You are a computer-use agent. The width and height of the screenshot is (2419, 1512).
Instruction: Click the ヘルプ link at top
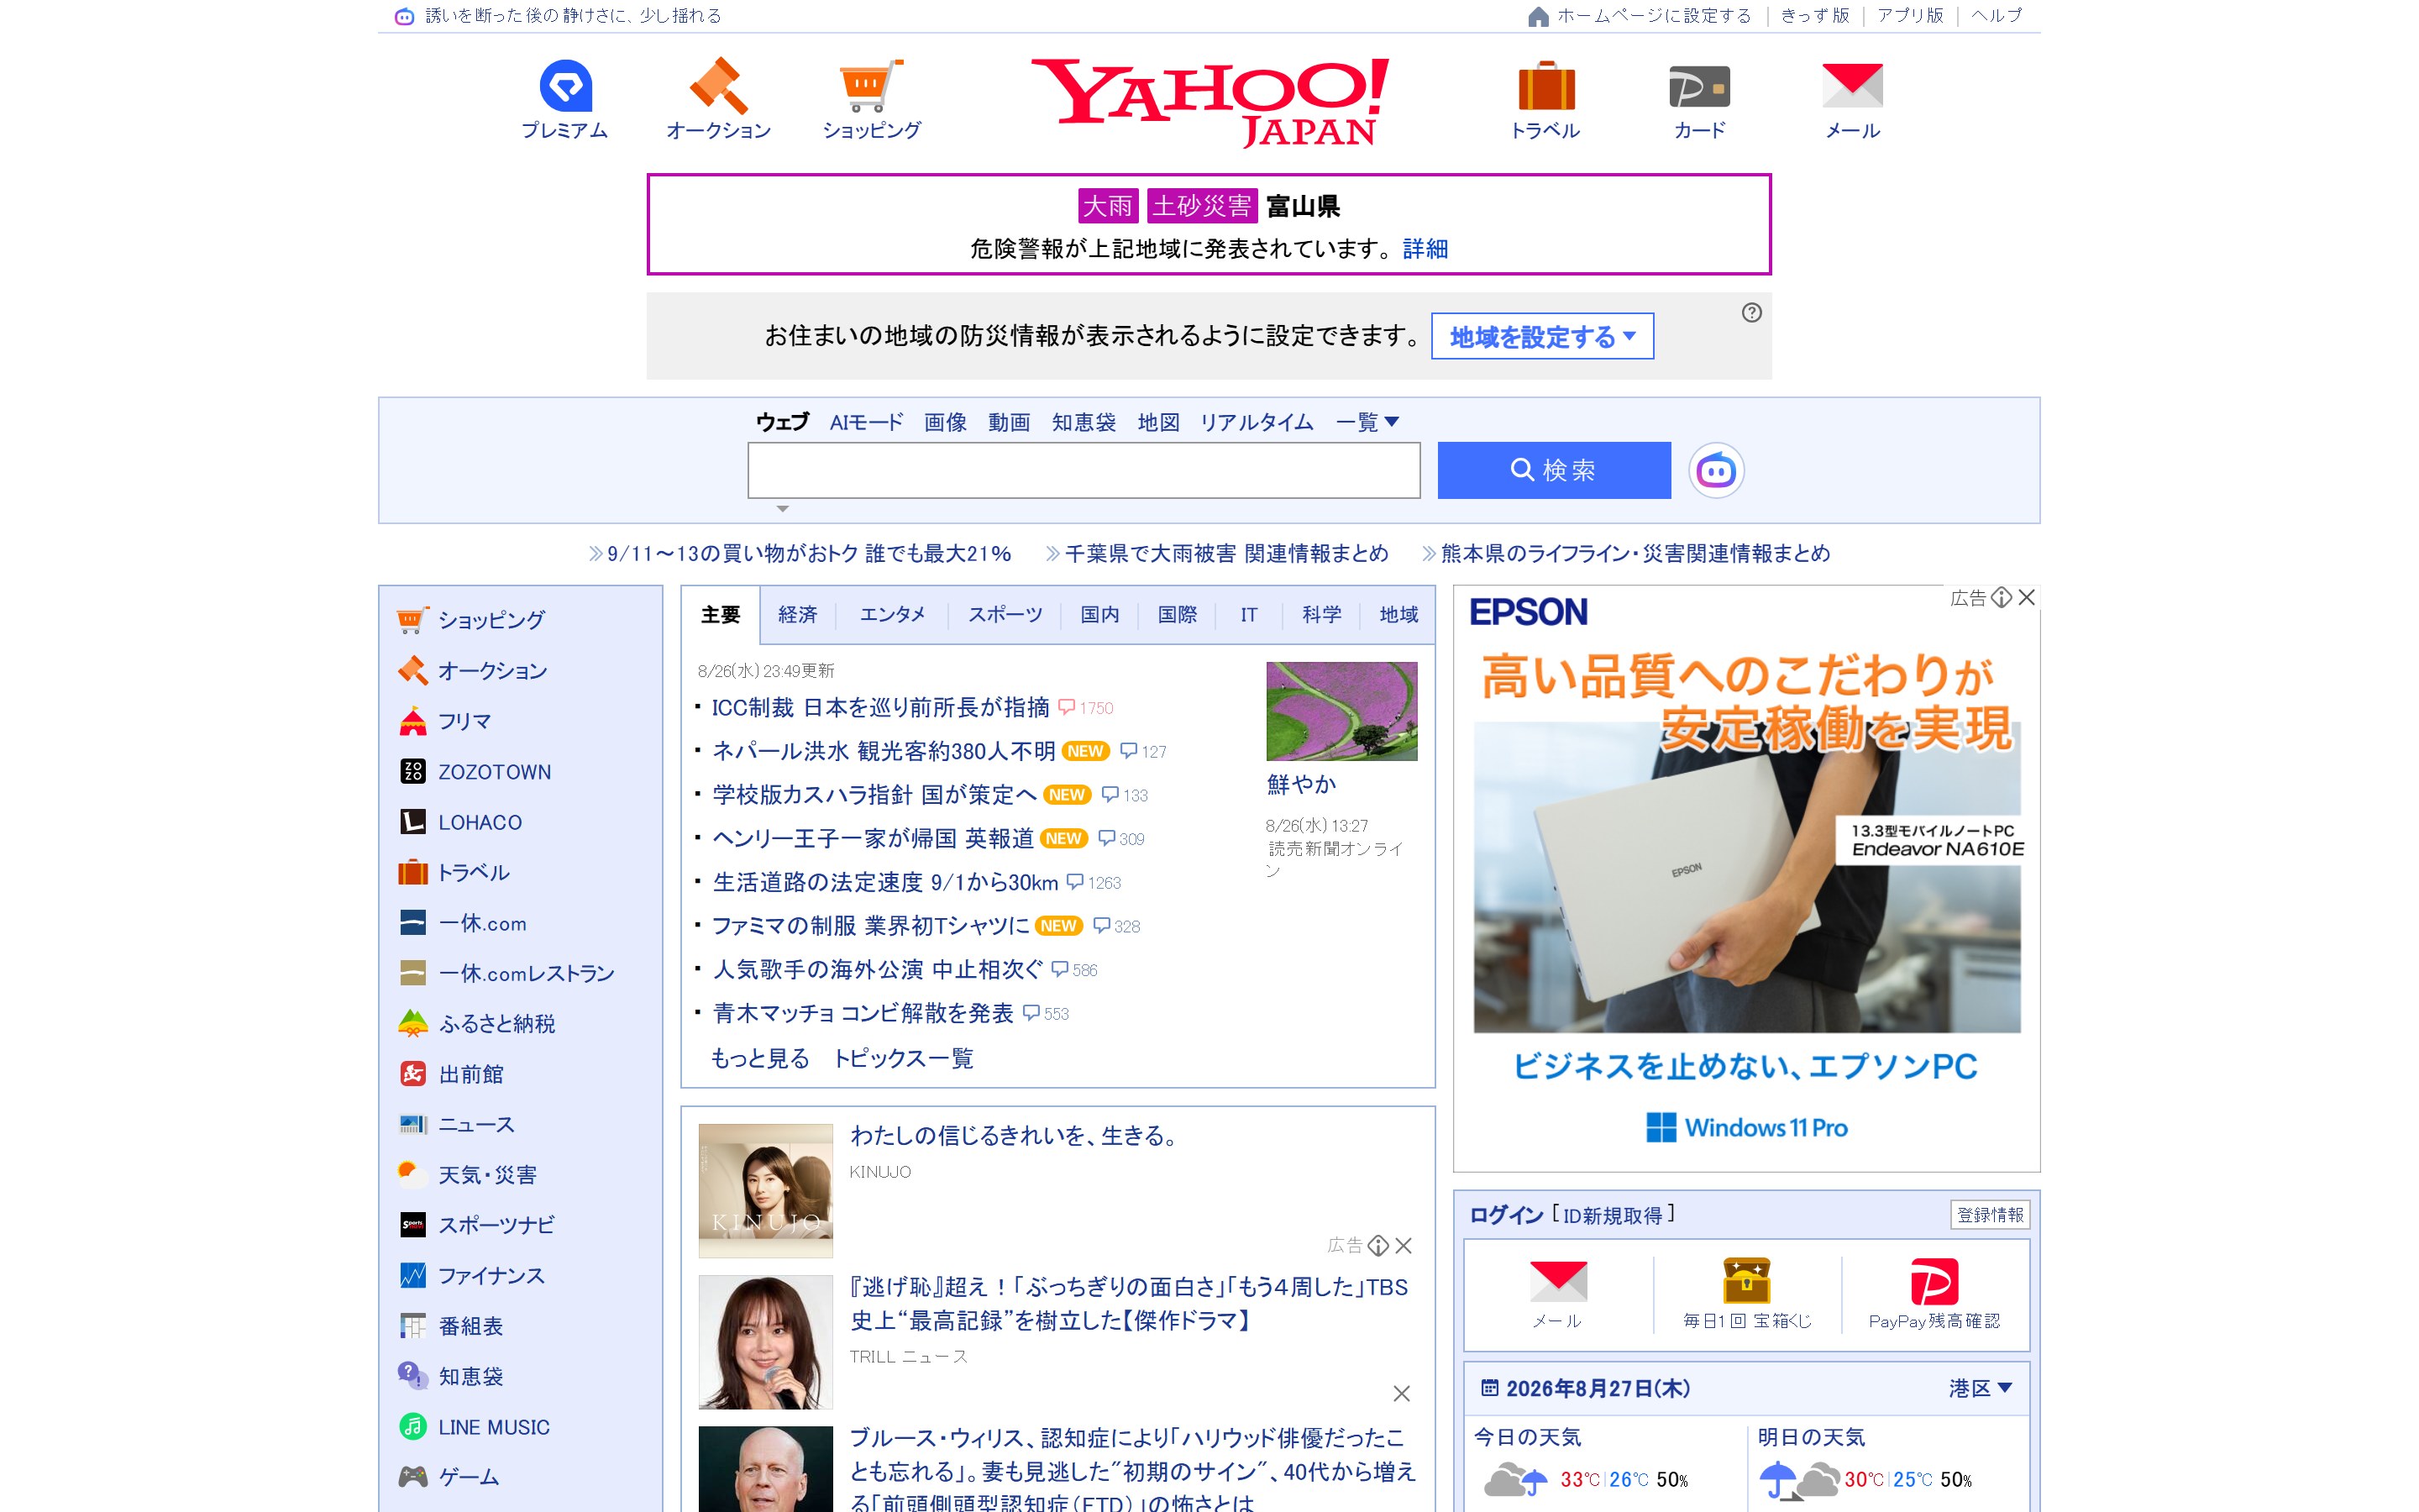(1997, 15)
